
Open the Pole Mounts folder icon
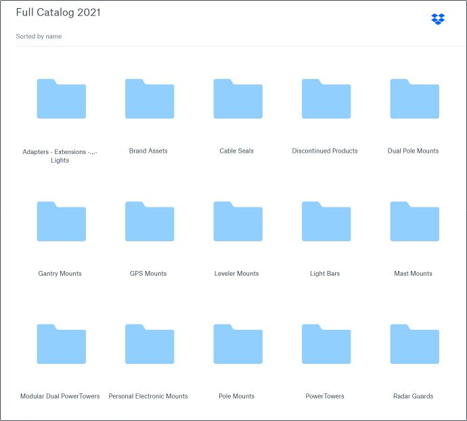(x=238, y=345)
